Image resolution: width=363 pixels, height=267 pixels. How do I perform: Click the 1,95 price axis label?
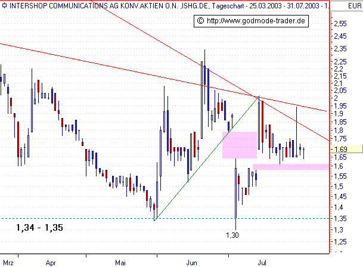point(340,106)
